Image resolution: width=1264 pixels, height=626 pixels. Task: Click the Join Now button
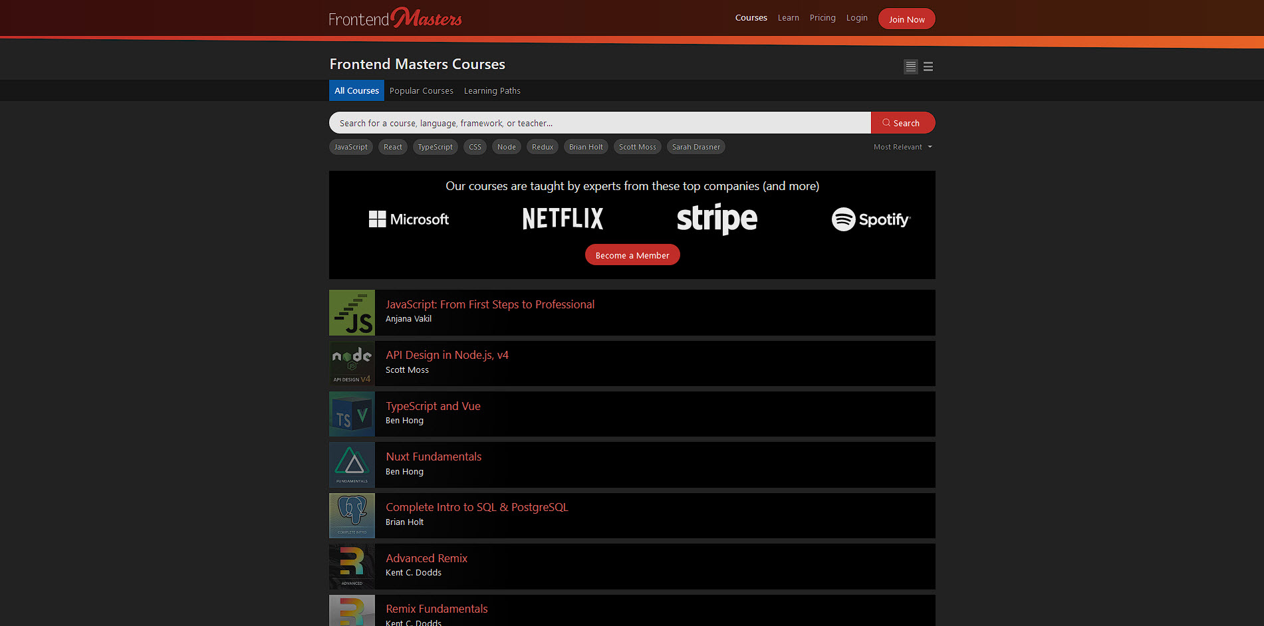907,19
